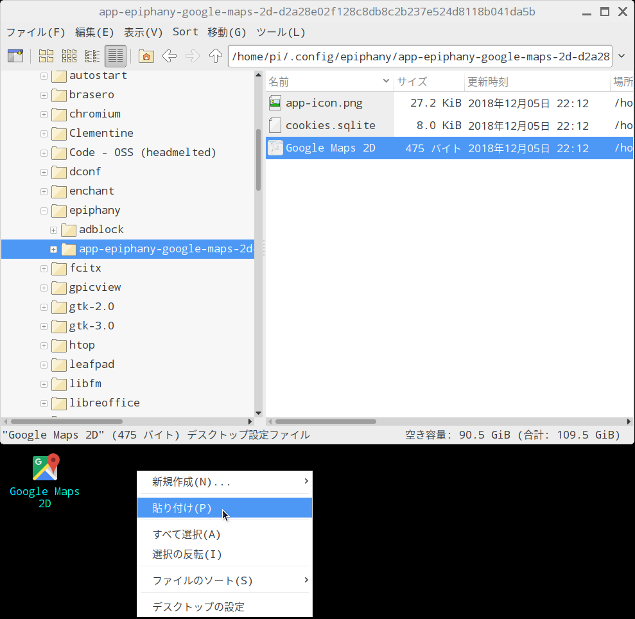
Task: Expand the adblock folder node
Action: [x=53, y=230]
